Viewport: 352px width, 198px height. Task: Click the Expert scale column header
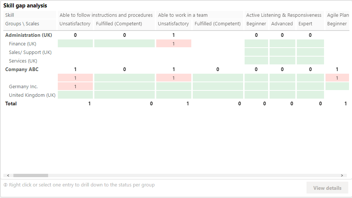coord(305,24)
